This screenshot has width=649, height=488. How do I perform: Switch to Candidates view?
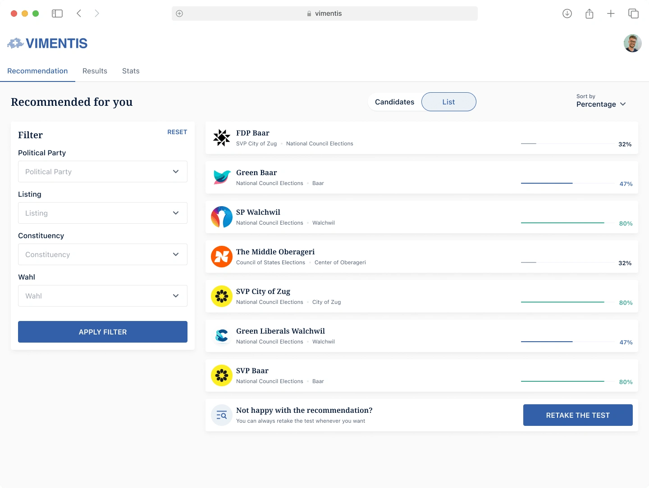pos(395,102)
